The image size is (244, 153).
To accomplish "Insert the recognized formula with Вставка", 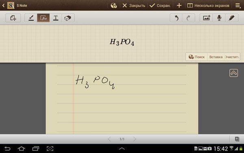I will pos(216,57).
